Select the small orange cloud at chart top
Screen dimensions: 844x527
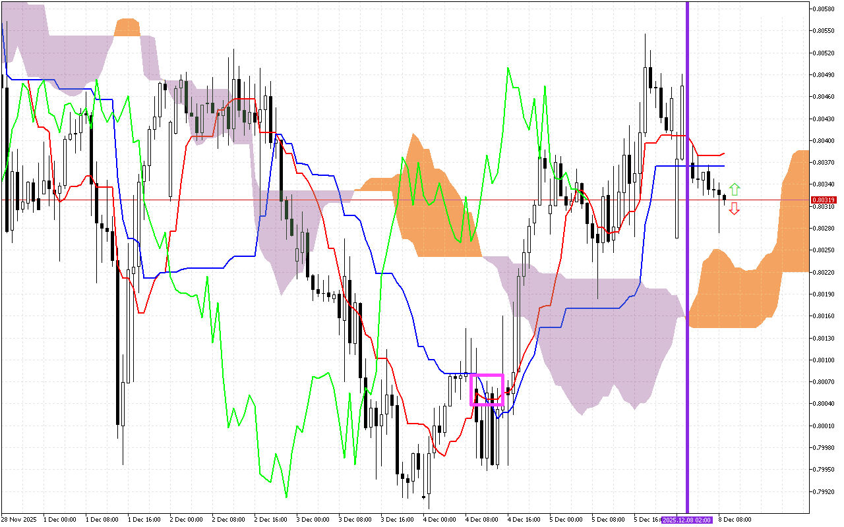(127, 28)
